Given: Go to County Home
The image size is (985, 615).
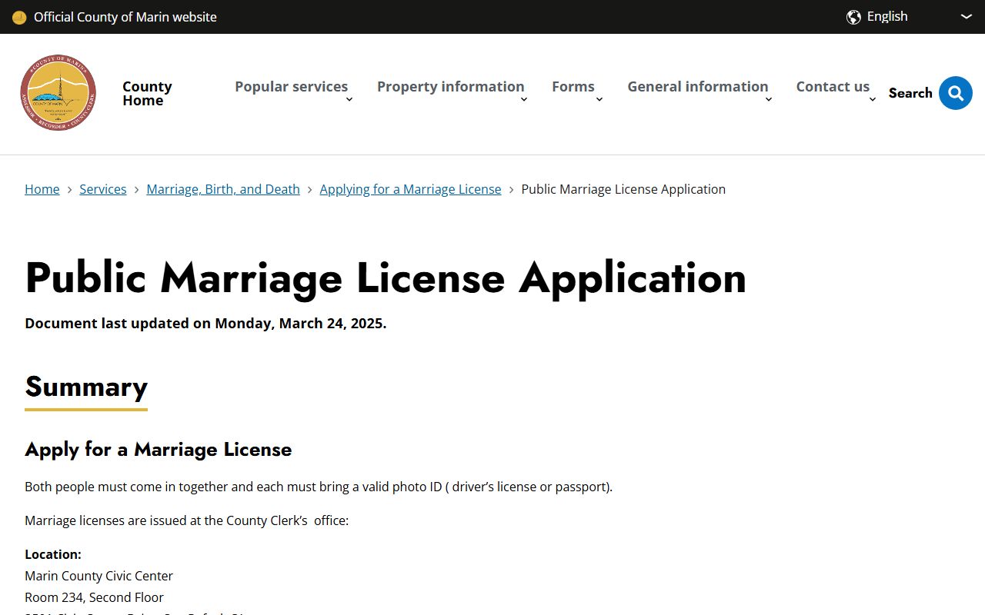Looking at the screenshot, I should (147, 93).
